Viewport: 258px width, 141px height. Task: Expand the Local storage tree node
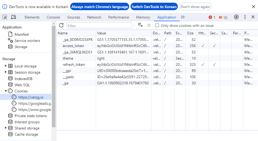click(6, 66)
